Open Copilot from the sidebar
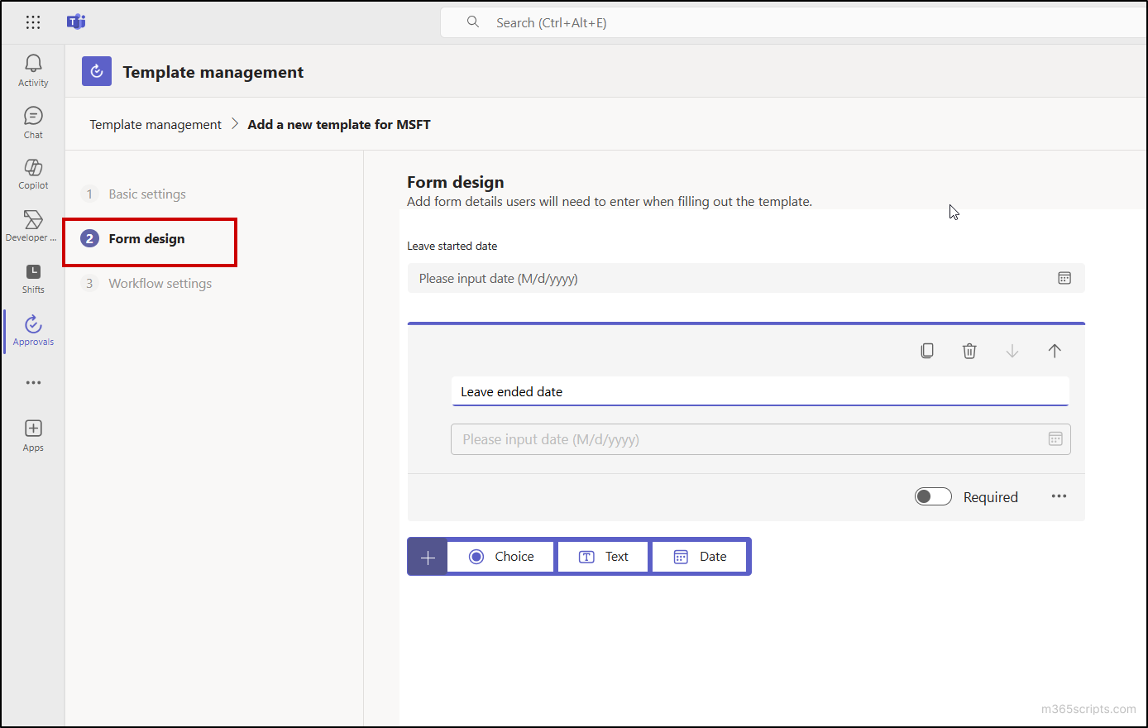Image resolution: width=1148 pixels, height=728 pixels. click(x=33, y=174)
